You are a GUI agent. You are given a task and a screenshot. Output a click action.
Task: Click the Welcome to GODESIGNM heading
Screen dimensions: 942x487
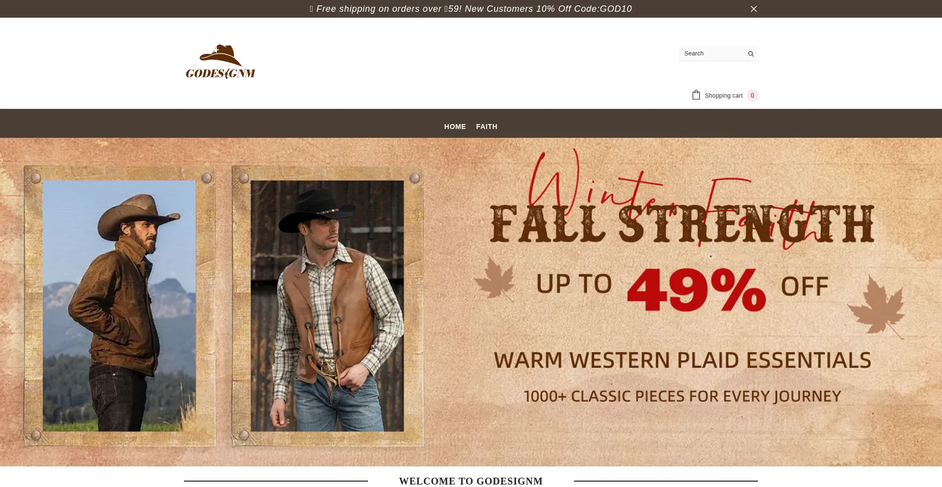point(471,481)
